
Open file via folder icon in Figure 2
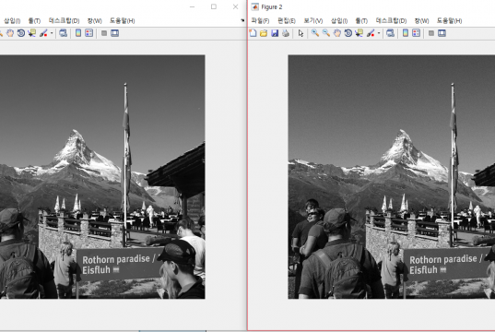point(264,33)
